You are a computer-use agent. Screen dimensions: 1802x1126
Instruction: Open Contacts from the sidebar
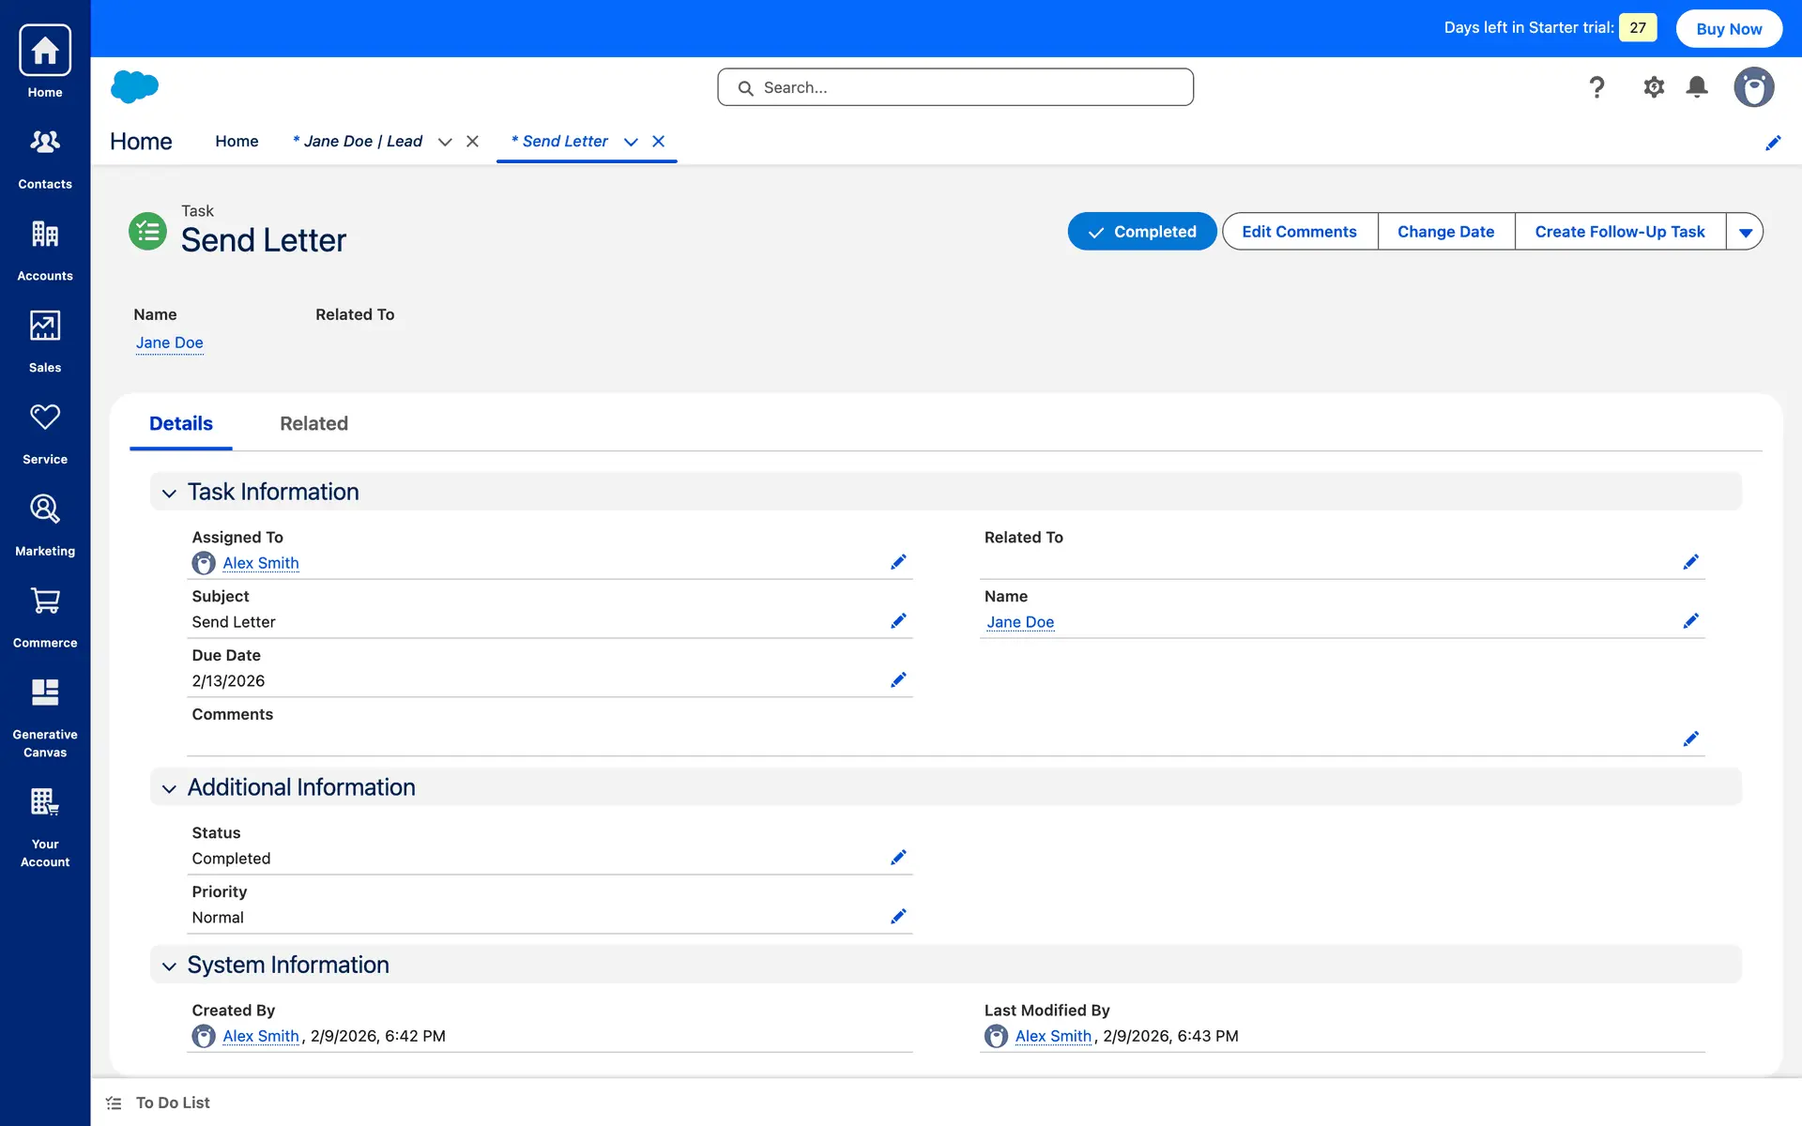(45, 157)
